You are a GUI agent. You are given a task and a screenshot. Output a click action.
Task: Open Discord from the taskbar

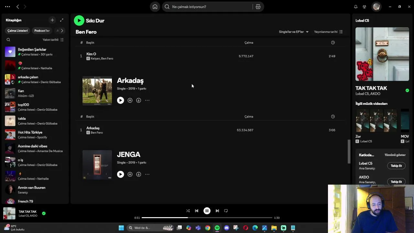tap(226, 228)
